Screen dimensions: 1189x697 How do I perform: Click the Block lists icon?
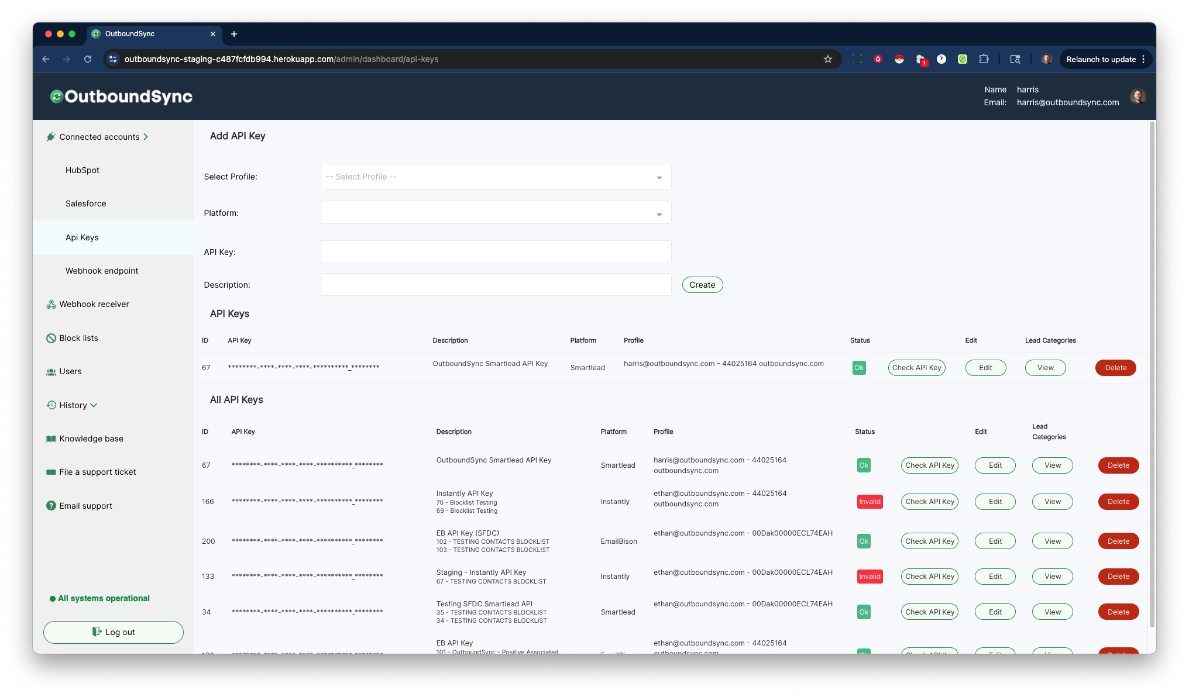[51, 338]
